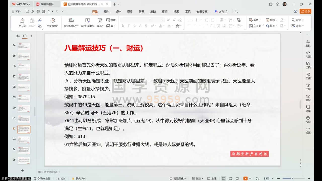
Task: Cut selection with the scissors icon
Action: point(39,20)
